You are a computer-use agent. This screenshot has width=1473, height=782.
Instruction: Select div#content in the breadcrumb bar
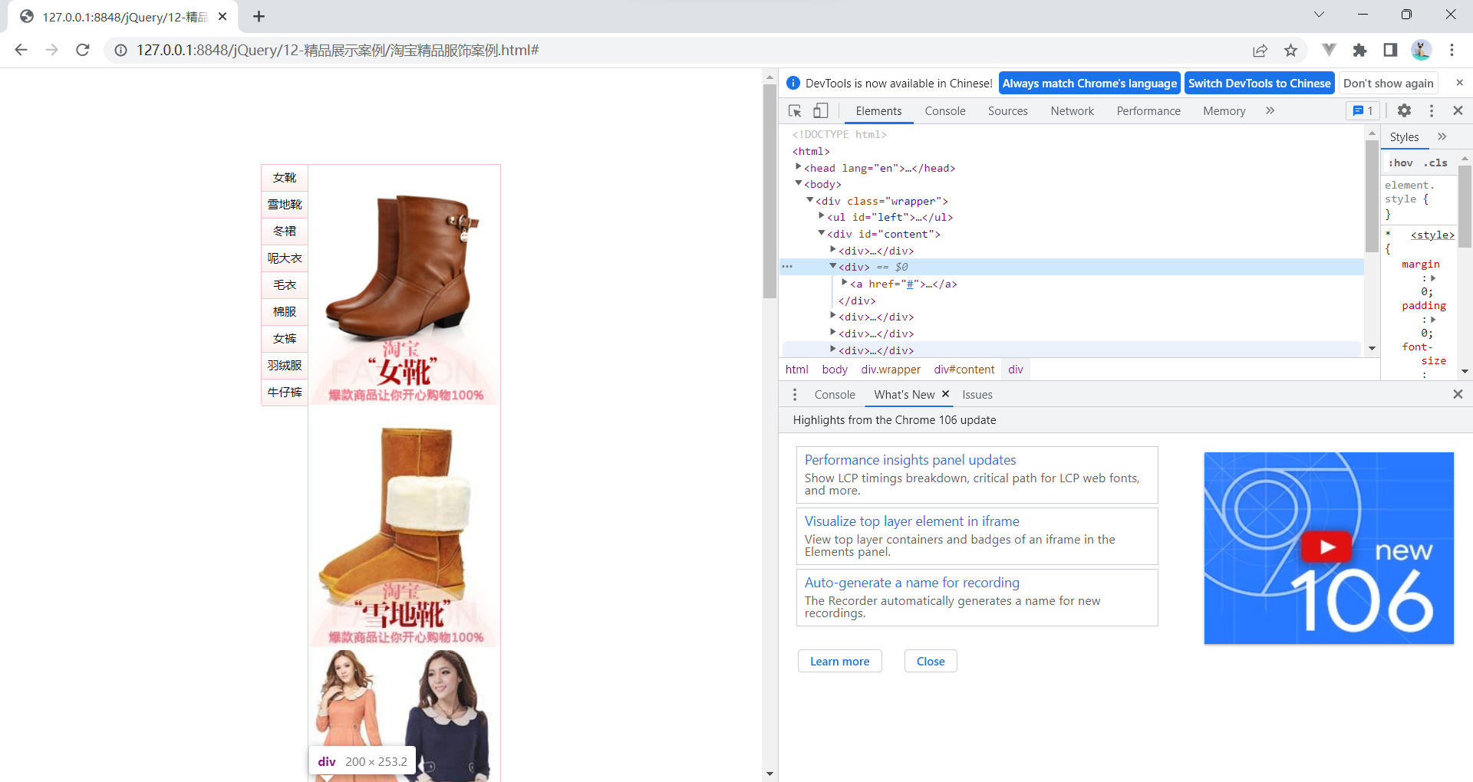(x=964, y=369)
